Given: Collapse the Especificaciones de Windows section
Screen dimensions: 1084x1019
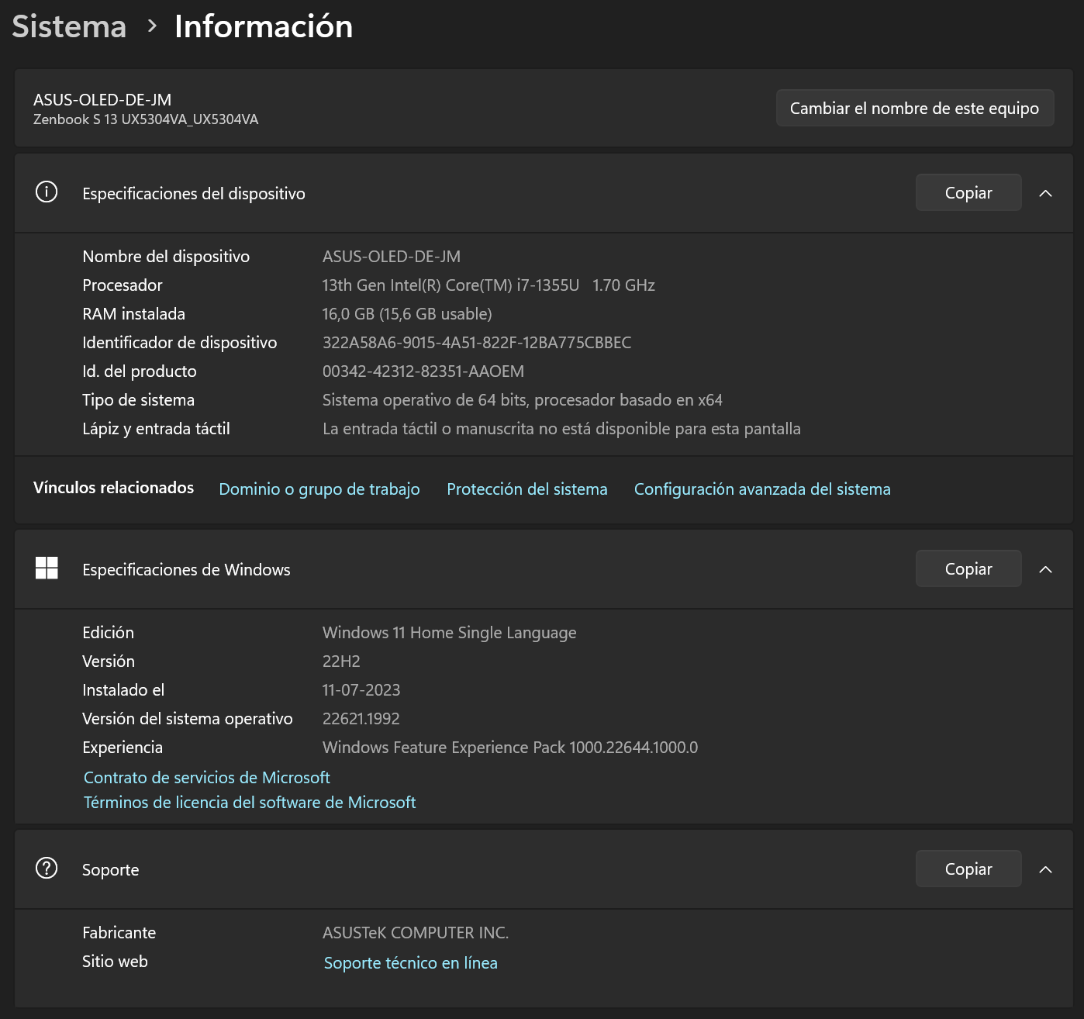Looking at the screenshot, I should coord(1045,569).
